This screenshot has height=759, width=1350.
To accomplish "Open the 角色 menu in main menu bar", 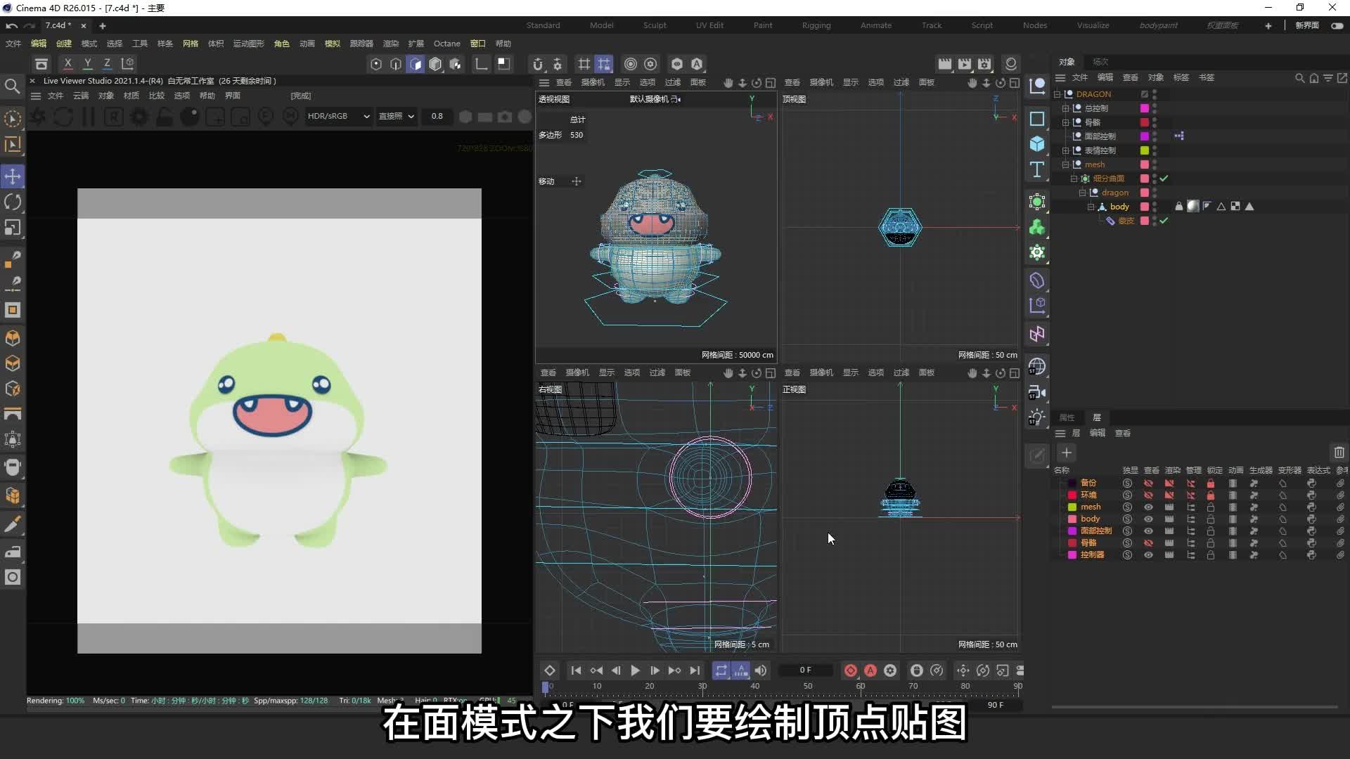I will pos(282,44).
